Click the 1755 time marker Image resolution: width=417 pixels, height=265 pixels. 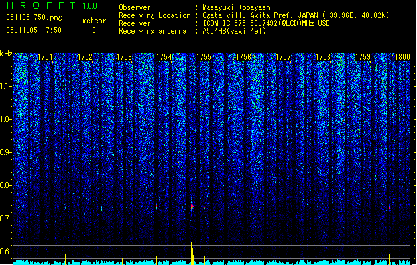pos(204,57)
